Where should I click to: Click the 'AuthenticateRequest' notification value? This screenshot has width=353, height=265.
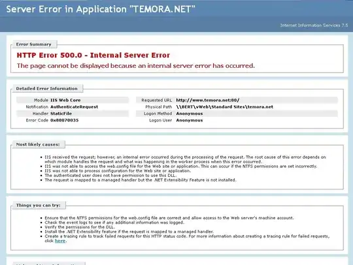point(74,107)
